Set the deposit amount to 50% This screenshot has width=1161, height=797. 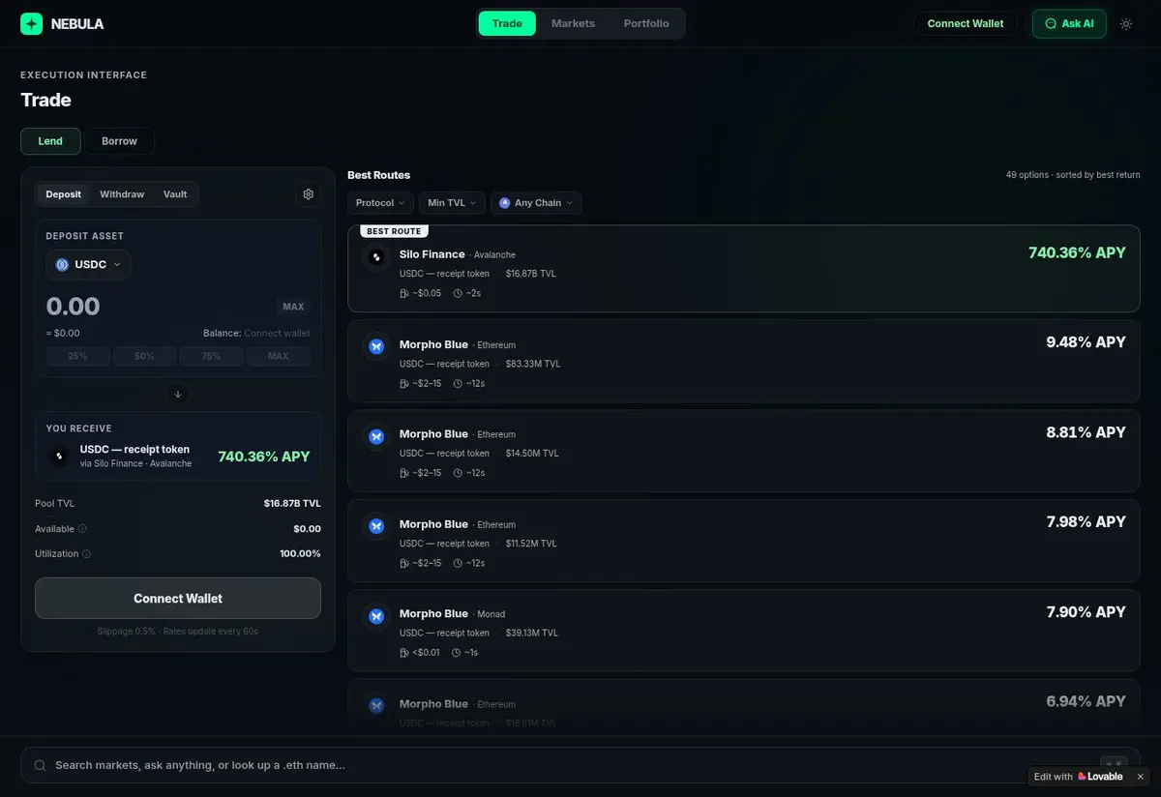click(144, 356)
